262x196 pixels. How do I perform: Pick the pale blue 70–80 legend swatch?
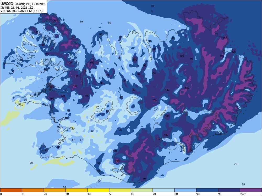(163, 190)
